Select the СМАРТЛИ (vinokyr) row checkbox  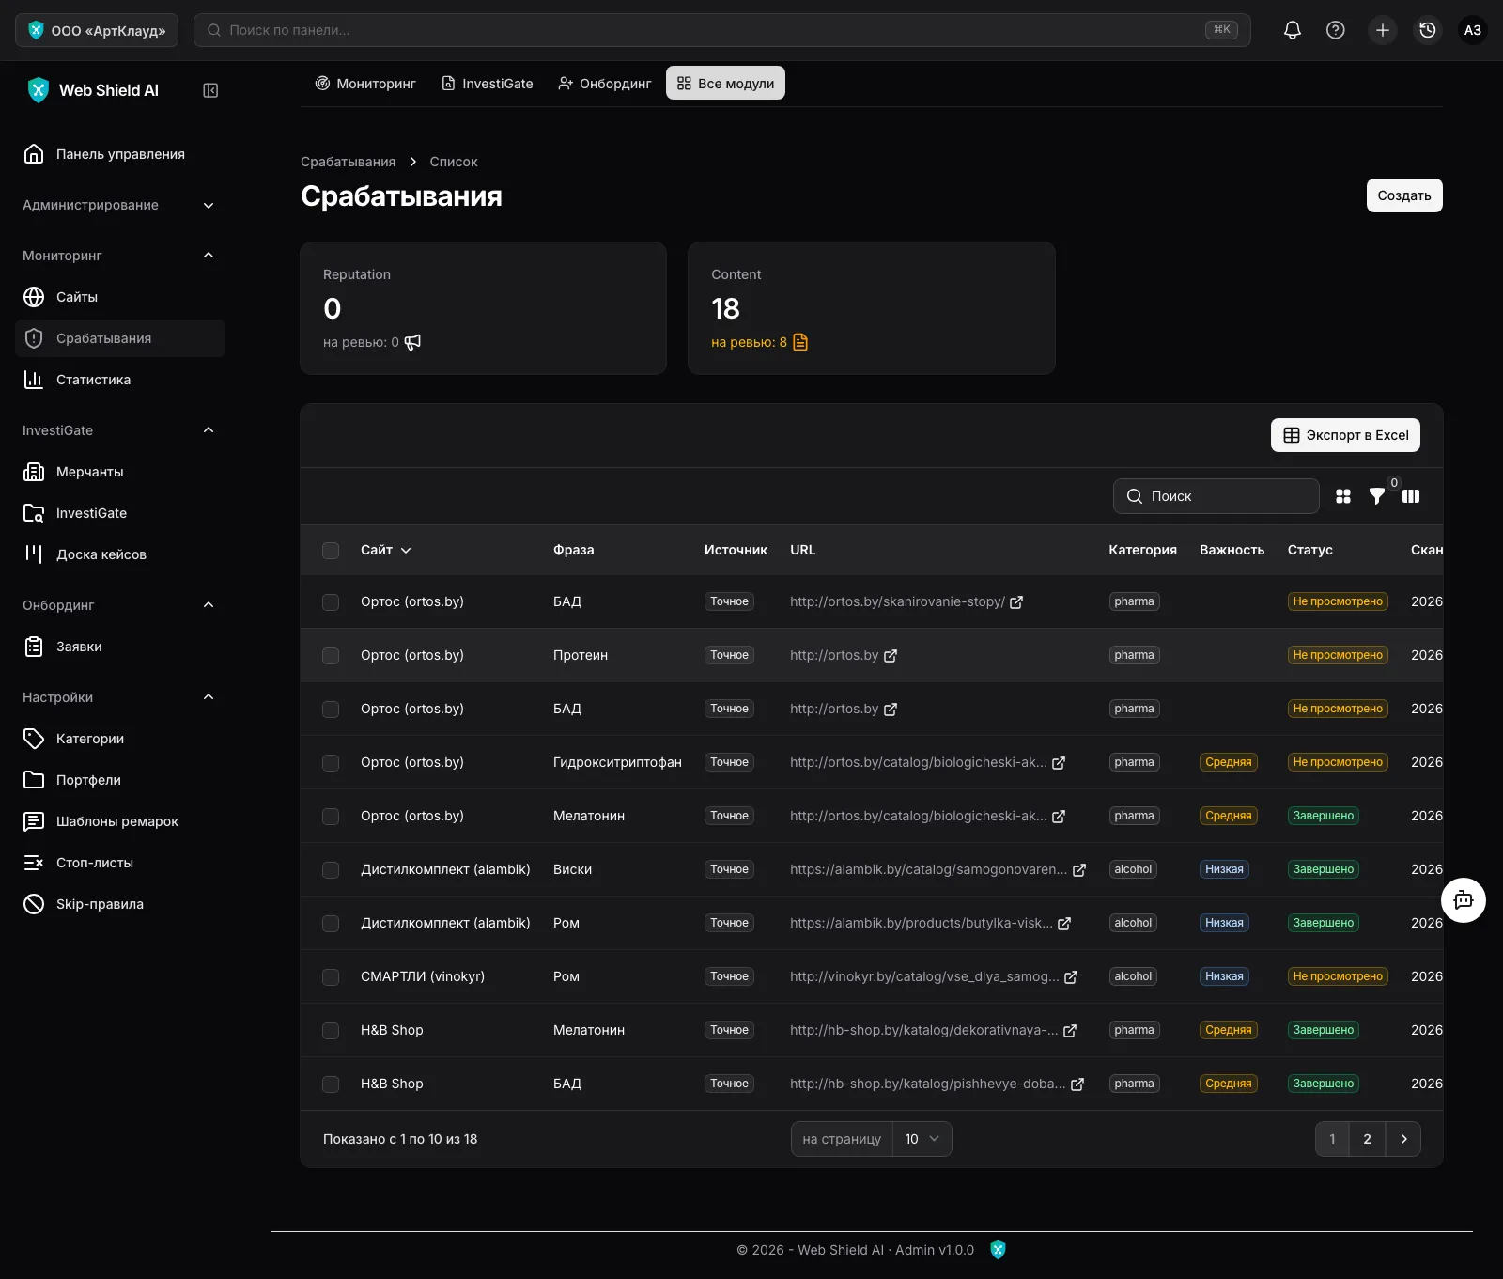331,977
